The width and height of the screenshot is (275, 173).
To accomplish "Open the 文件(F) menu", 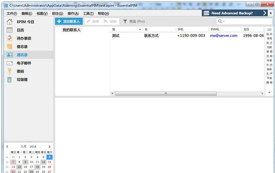I will click(12, 14).
